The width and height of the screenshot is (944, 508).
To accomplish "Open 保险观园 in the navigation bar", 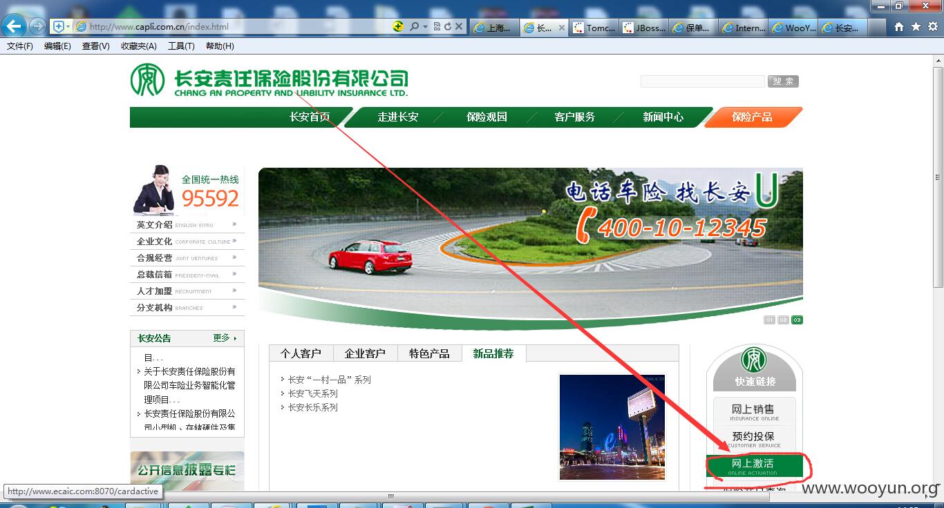I will [487, 117].
